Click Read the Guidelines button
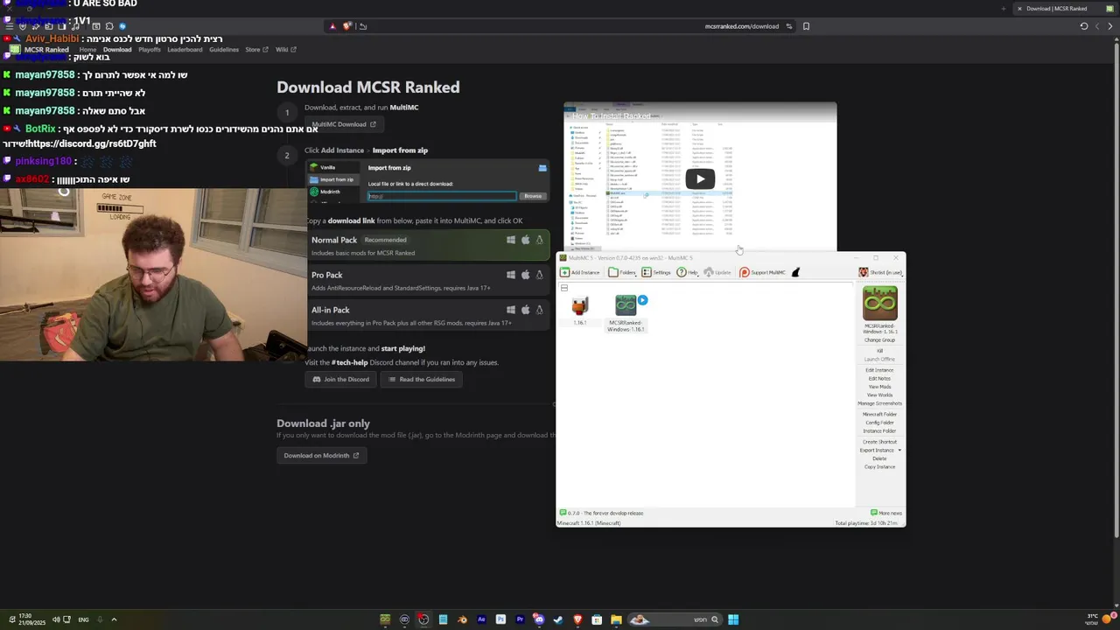The height and width of the screenshot is (630, 1120). click(x=421, y=379)
